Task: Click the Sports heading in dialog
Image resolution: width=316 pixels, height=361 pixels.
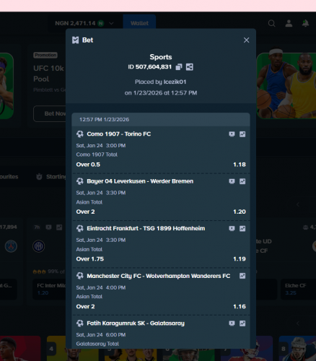Action: pos(161,57)
